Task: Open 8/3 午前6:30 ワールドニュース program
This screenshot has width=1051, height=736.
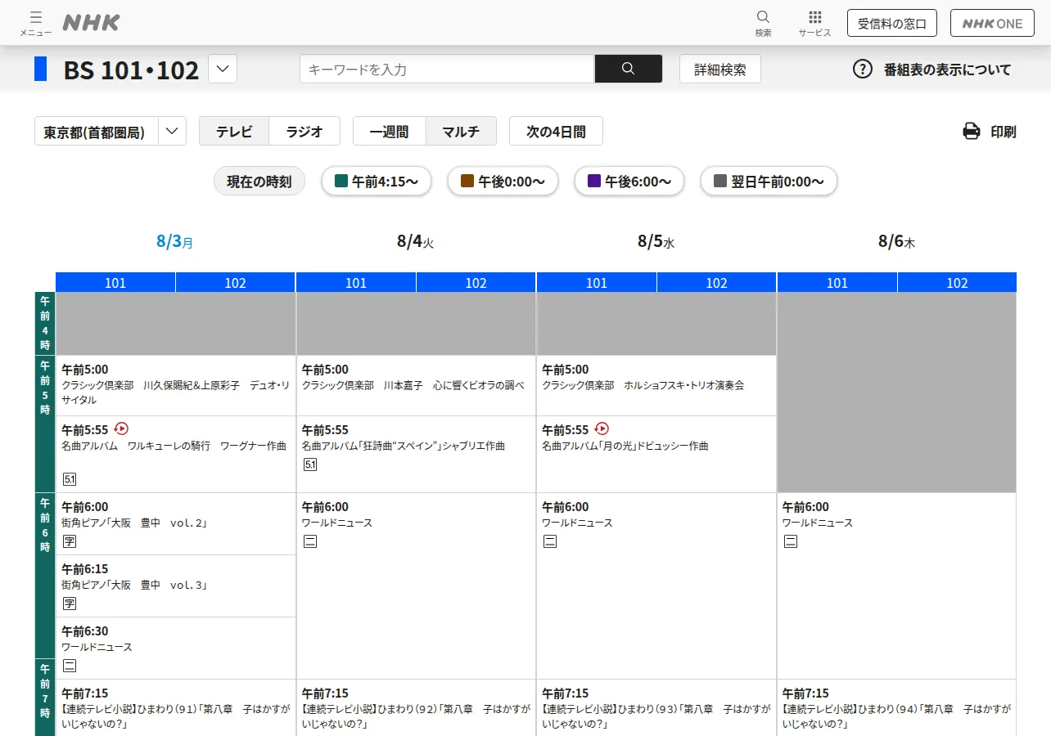Action: coord(176,648)
